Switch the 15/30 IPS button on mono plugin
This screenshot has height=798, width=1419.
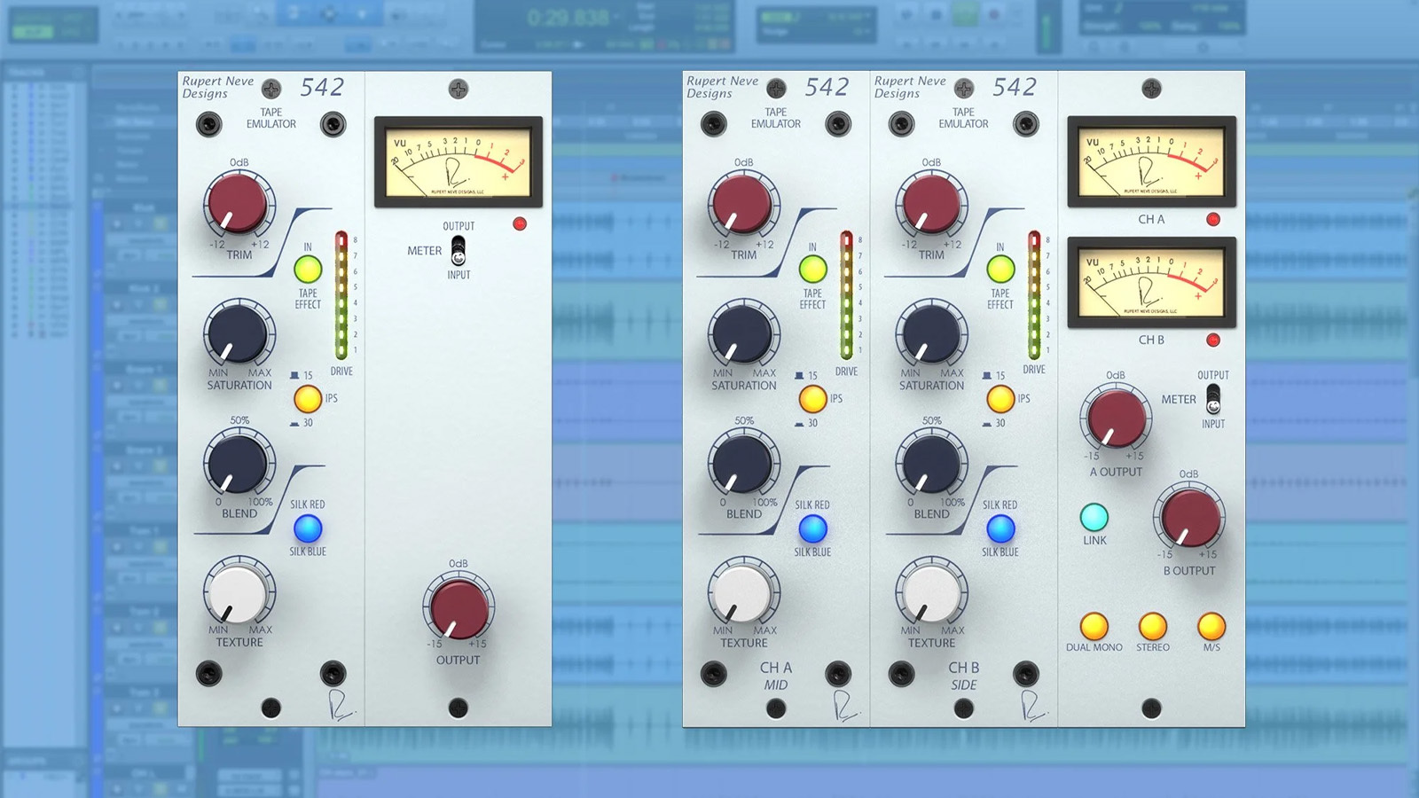click(308, 399)
